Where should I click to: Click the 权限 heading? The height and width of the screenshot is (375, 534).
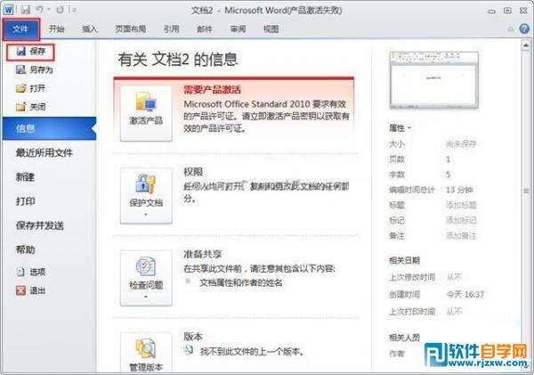(x=193, y=172)
